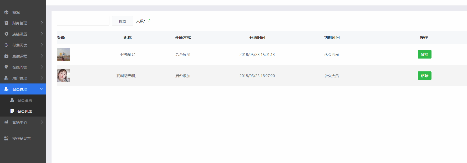Click the 头像 column header
Viewport: 467px width, 163px height.
click(x=61, y=38)
